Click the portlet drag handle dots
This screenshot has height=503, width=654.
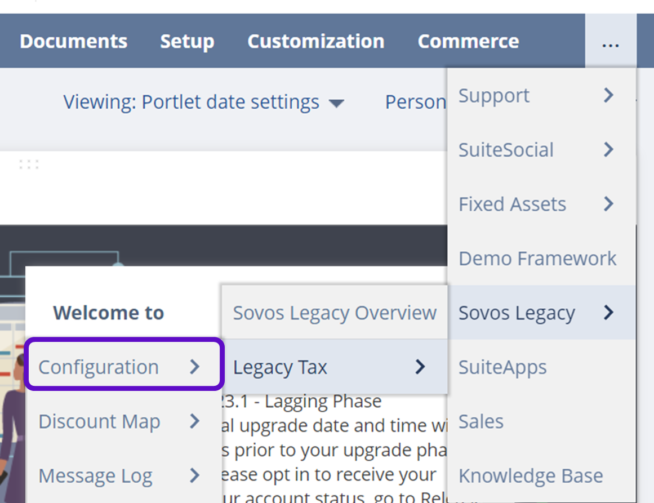29,164
